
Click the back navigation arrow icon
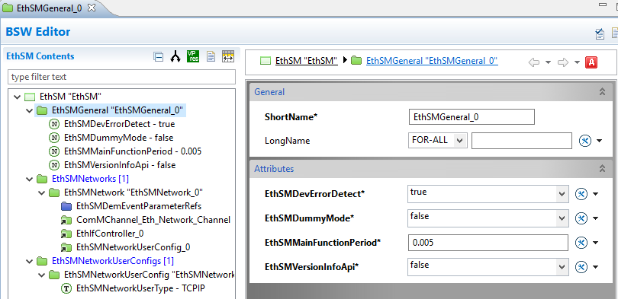pyautogui.click(x=533, y=62)
